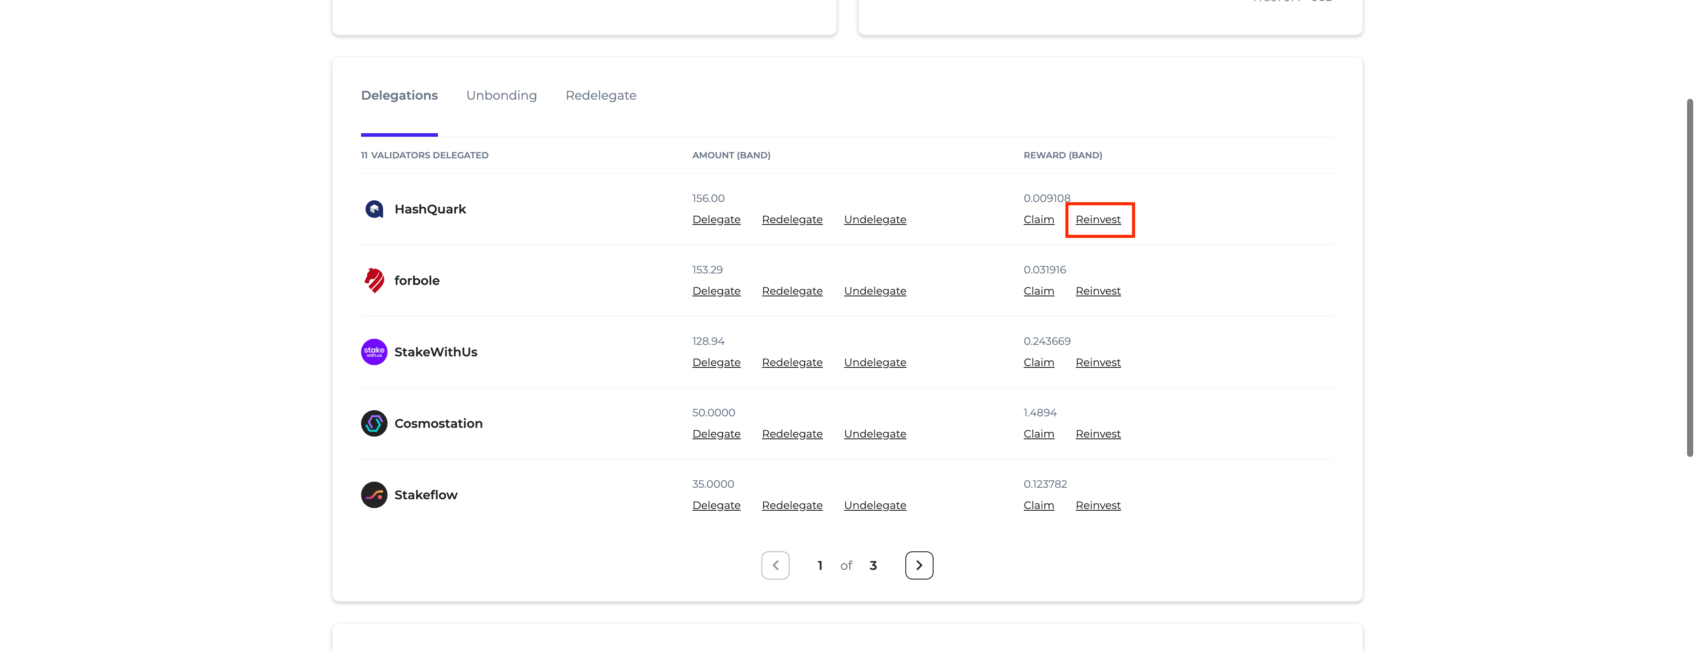Click HashQuark amount 156.00
Screen dimensions: 1695x651
coord(708,198)
